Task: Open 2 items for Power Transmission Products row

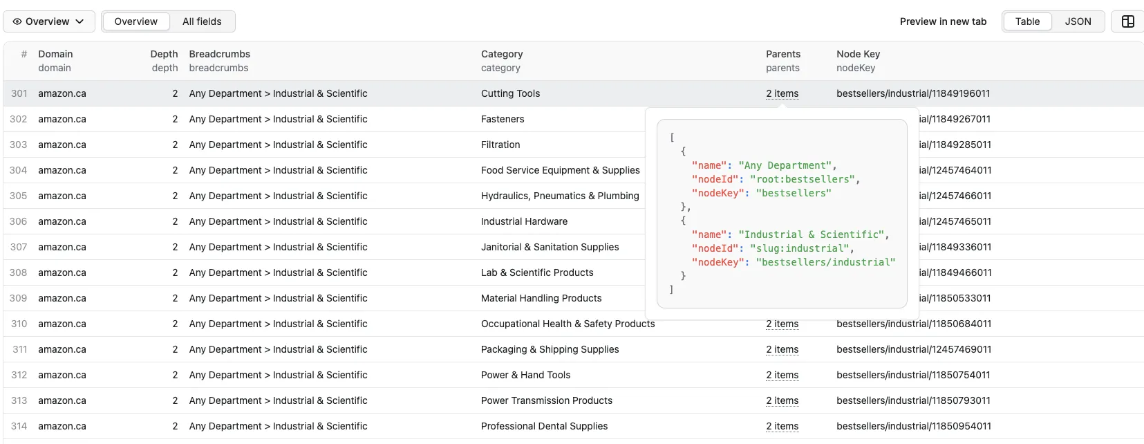Action: pyautogui.click(x=782, y=400)
